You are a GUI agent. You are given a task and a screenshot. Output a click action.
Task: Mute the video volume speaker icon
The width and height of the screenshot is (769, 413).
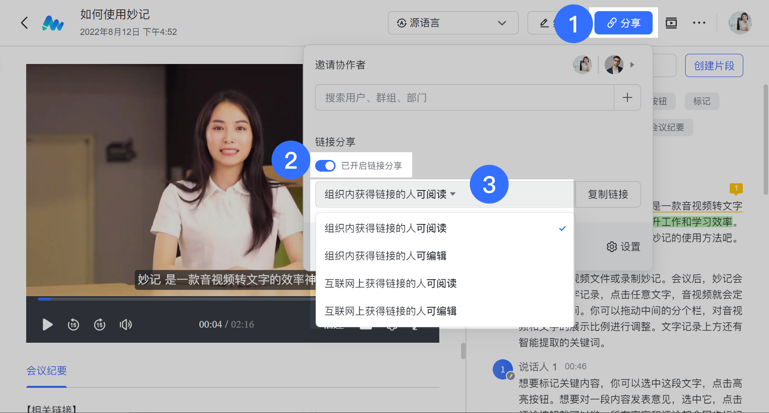[126, 324]
